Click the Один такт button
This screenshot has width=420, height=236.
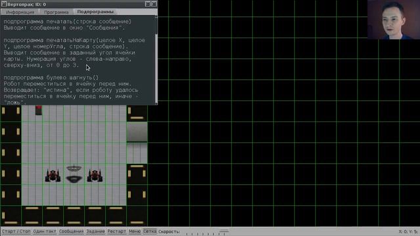45,231
